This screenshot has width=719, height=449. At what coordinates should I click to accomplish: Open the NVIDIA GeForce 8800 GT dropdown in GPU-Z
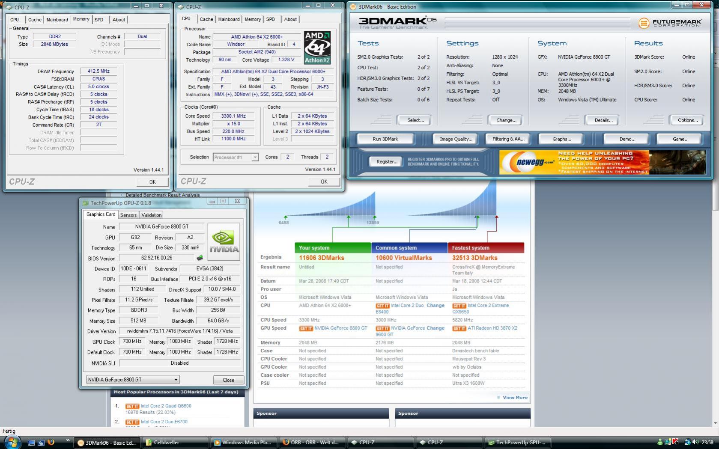point(133,380)
